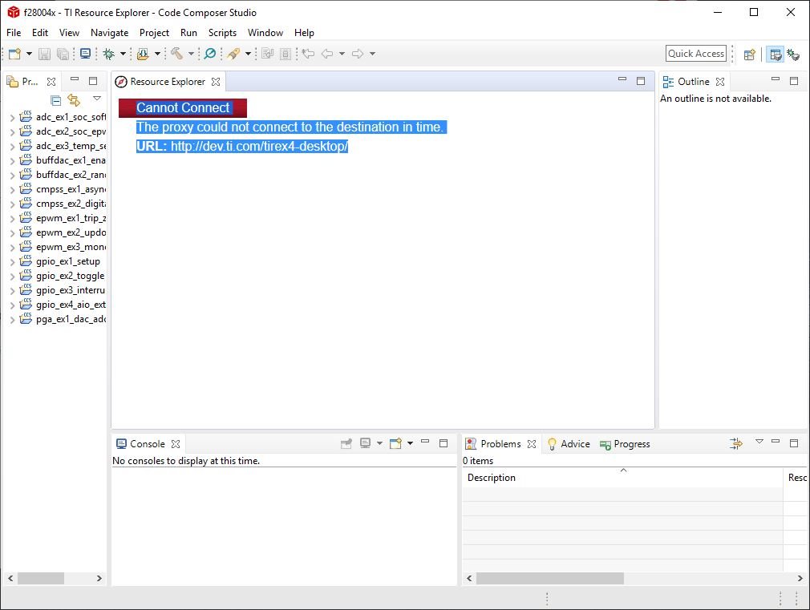Select the adc_ex3_temp_sensor project

point(71,146)
